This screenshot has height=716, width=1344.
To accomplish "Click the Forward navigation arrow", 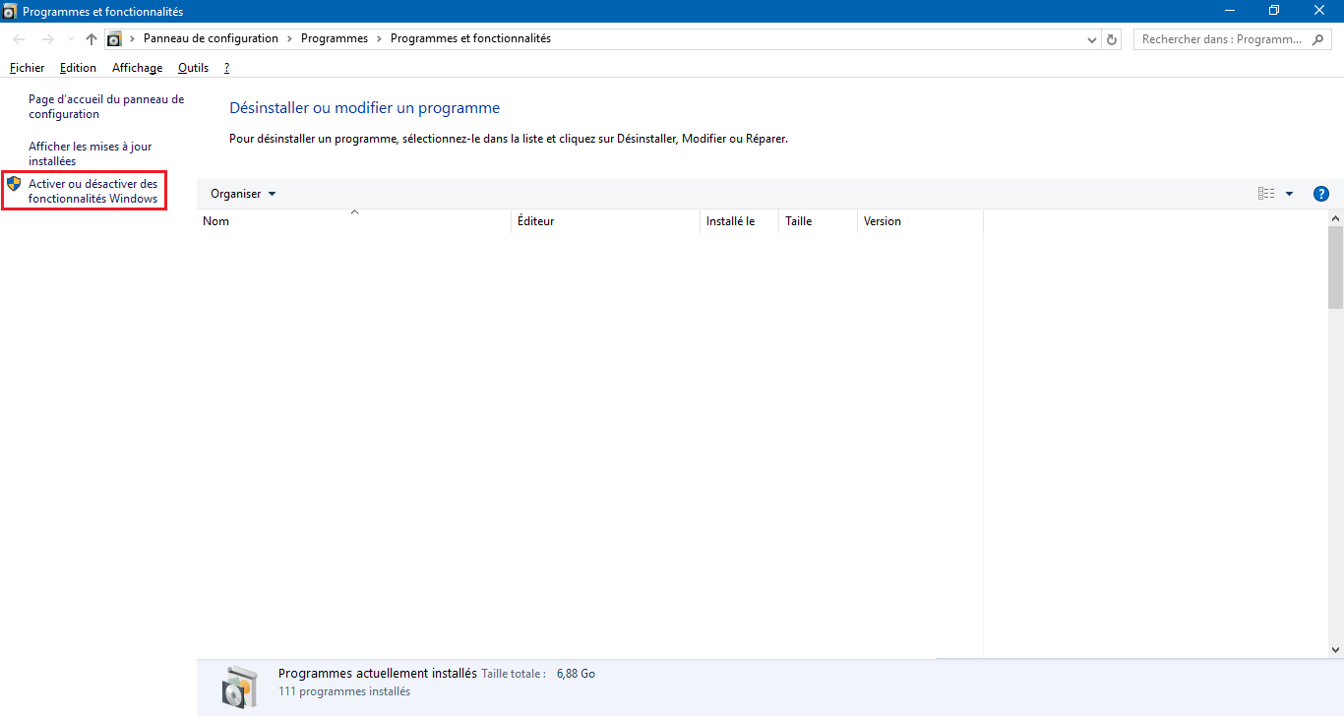I will tap(47, 39).
